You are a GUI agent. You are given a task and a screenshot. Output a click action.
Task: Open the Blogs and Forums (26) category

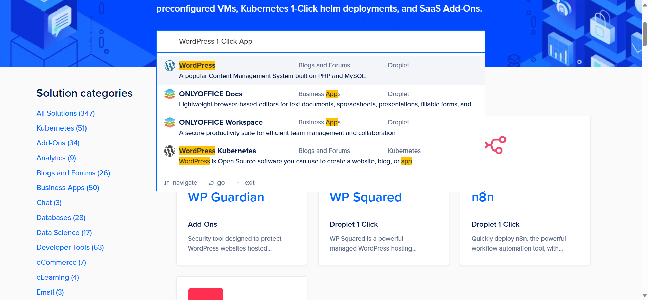pyautogui.click(x=73, y=173)
